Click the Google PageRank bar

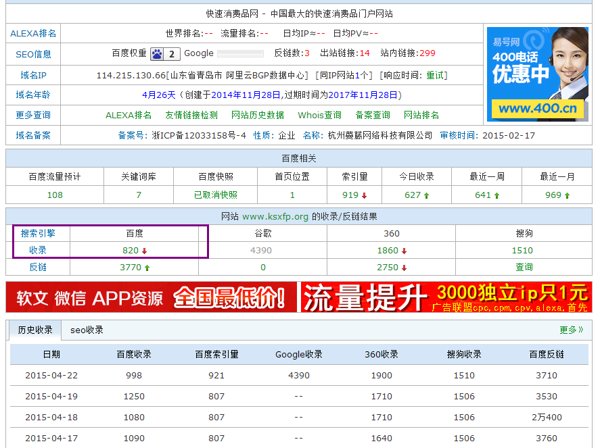tap(241, 53)
